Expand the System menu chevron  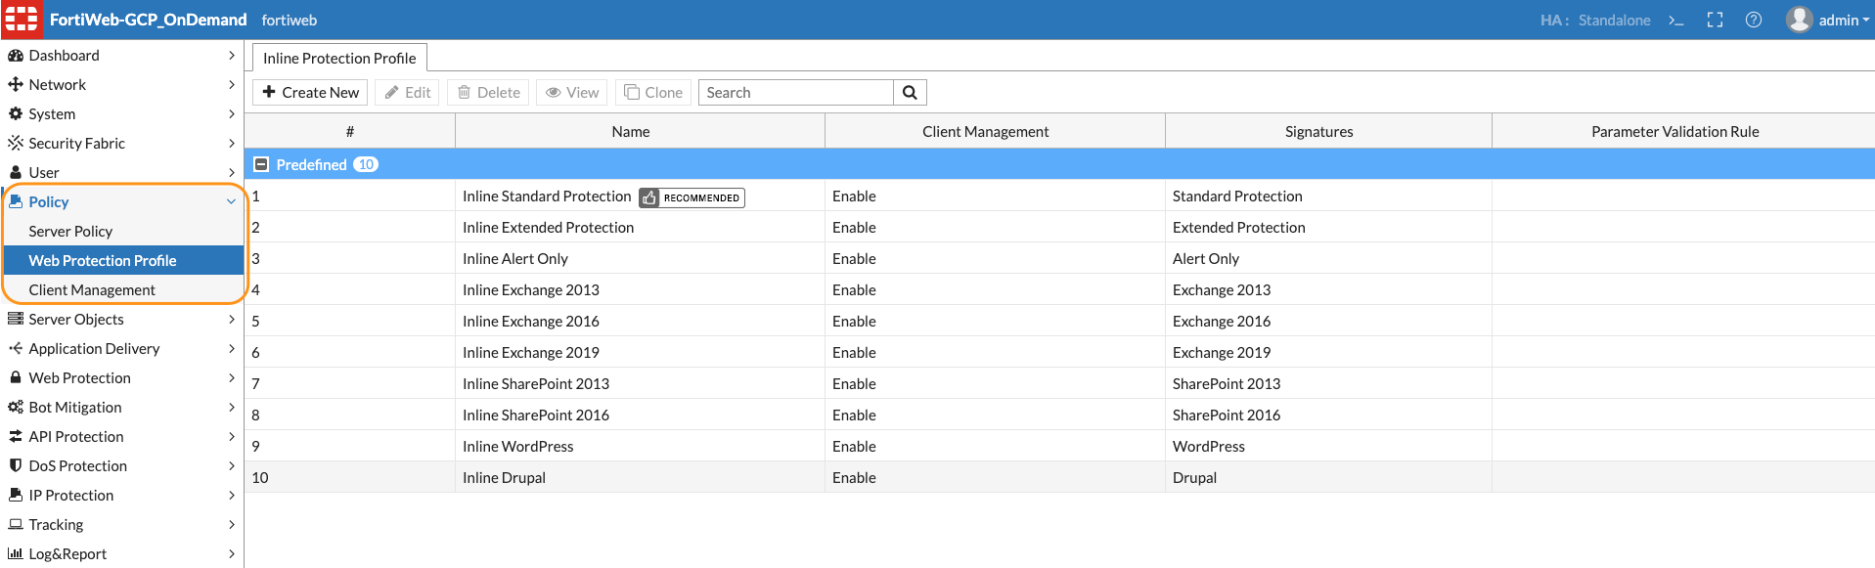231,114
